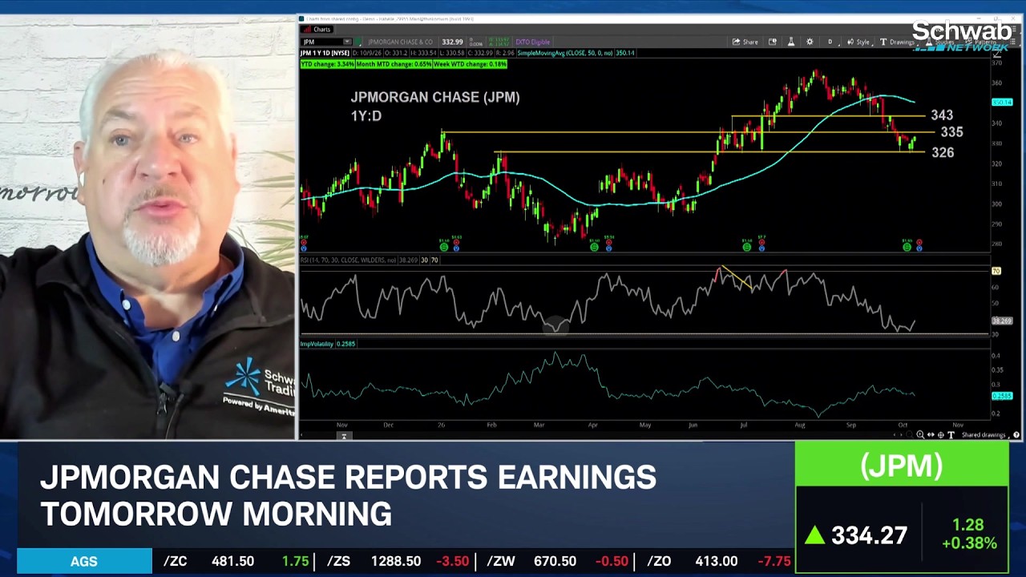Select the text drawing T icon at chart bottom
Viewport: 1026px width, 577px height.
(x=951, y=435)
